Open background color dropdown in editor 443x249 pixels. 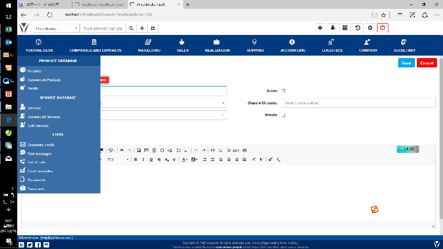(x=194, y=159)
